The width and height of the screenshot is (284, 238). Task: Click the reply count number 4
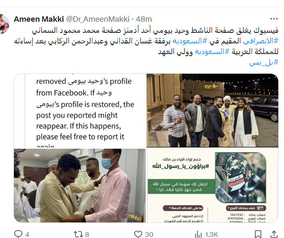pyautogui.click(x=27, y=234)
